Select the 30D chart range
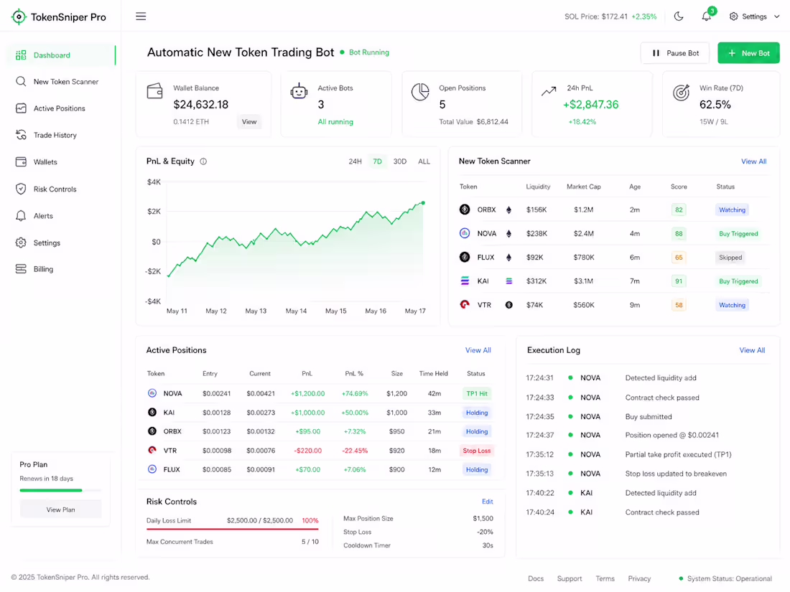Viewport: 790px width, 592px height. click(400, 161)
